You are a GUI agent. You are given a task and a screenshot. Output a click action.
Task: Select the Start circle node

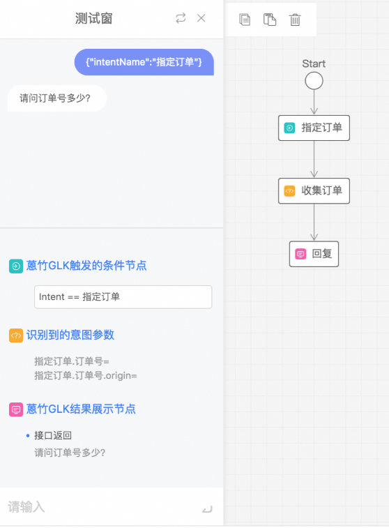click(x=314, y=81)
